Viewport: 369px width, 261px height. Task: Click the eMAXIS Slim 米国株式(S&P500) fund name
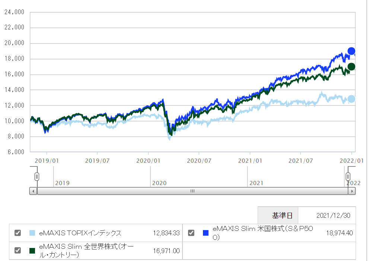(263, 233)
